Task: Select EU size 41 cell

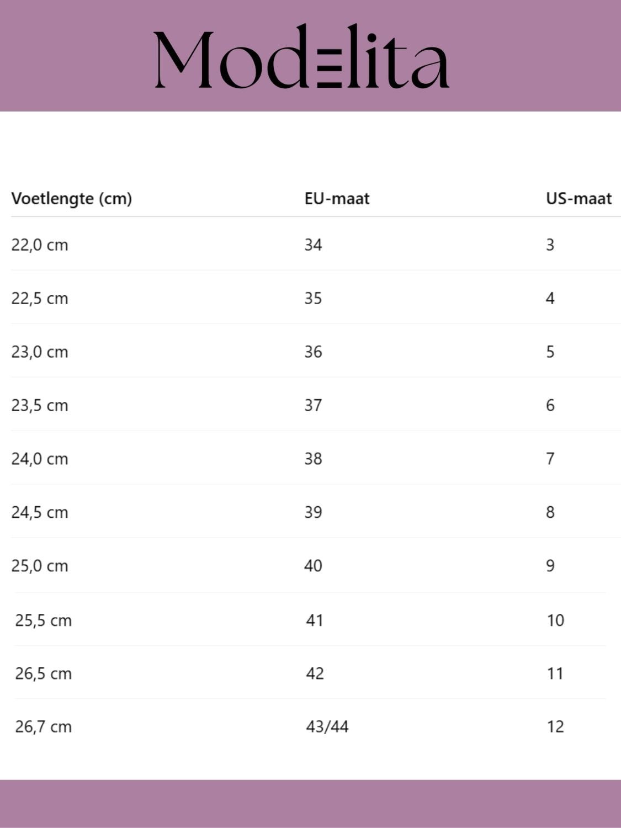Action: click(315, 620)
